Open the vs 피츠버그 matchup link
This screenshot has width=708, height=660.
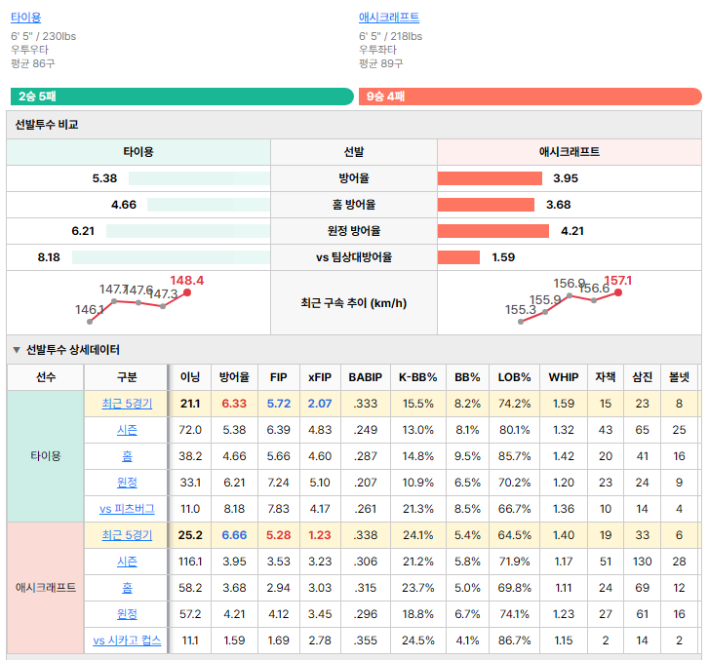(x=127, y=509)
